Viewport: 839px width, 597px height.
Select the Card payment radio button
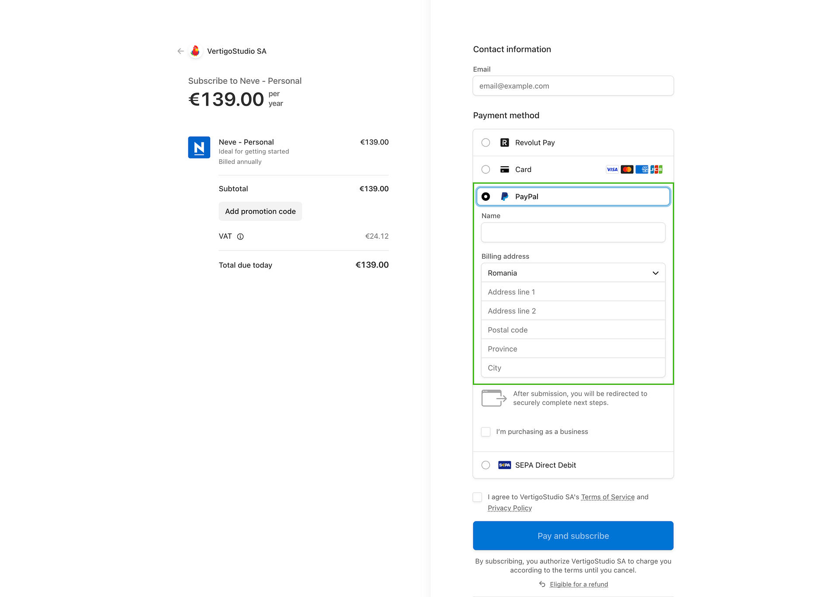coord(485,169)
